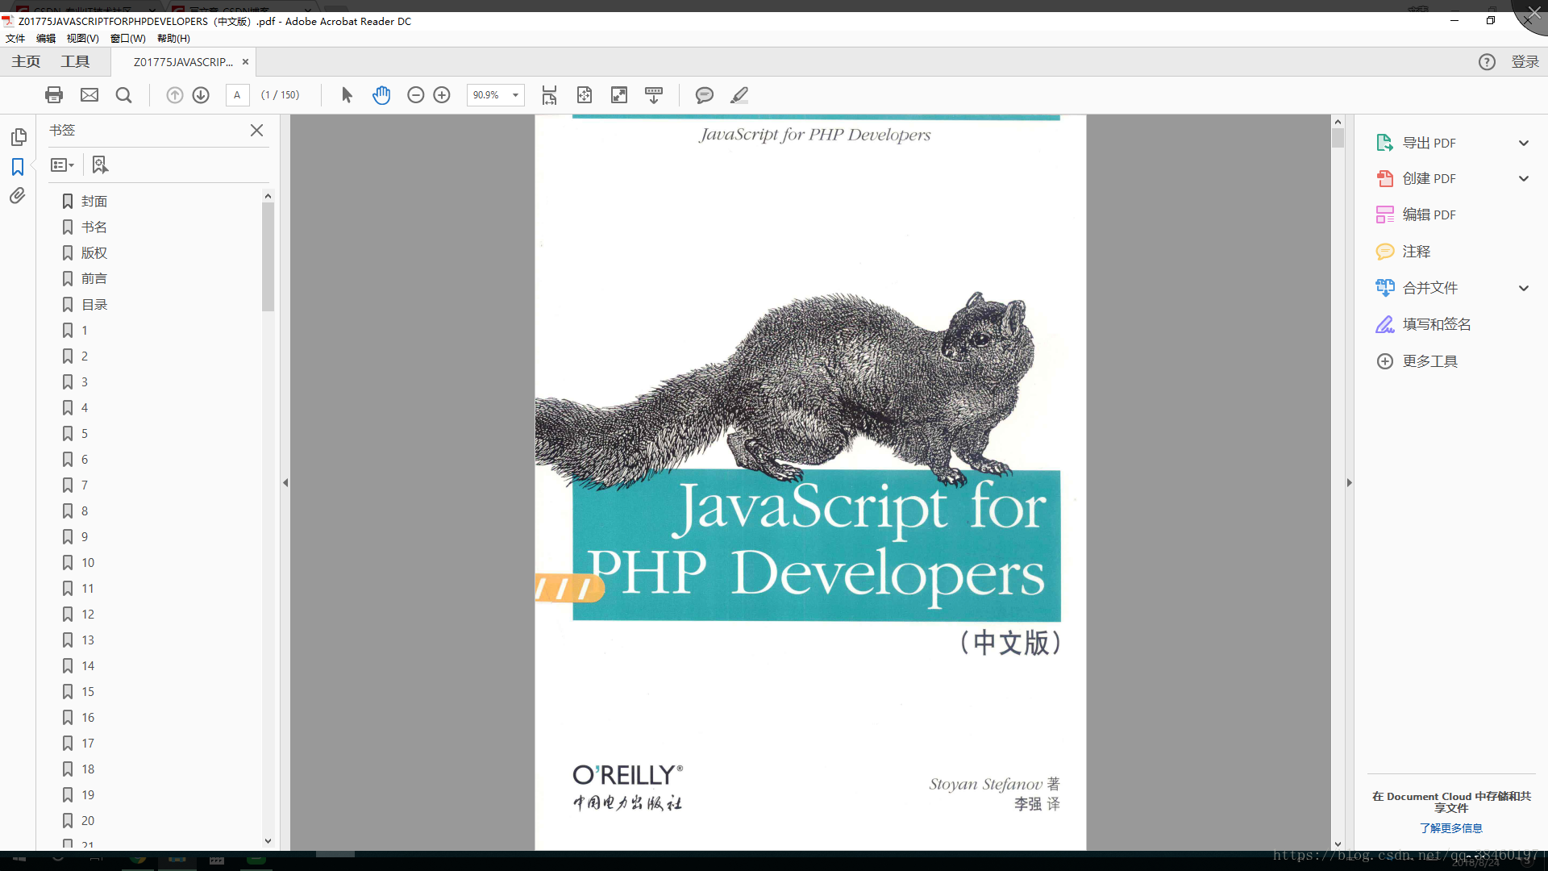Open bookmark 书名
1548x871 pixels.
click(x=94, y=227)
